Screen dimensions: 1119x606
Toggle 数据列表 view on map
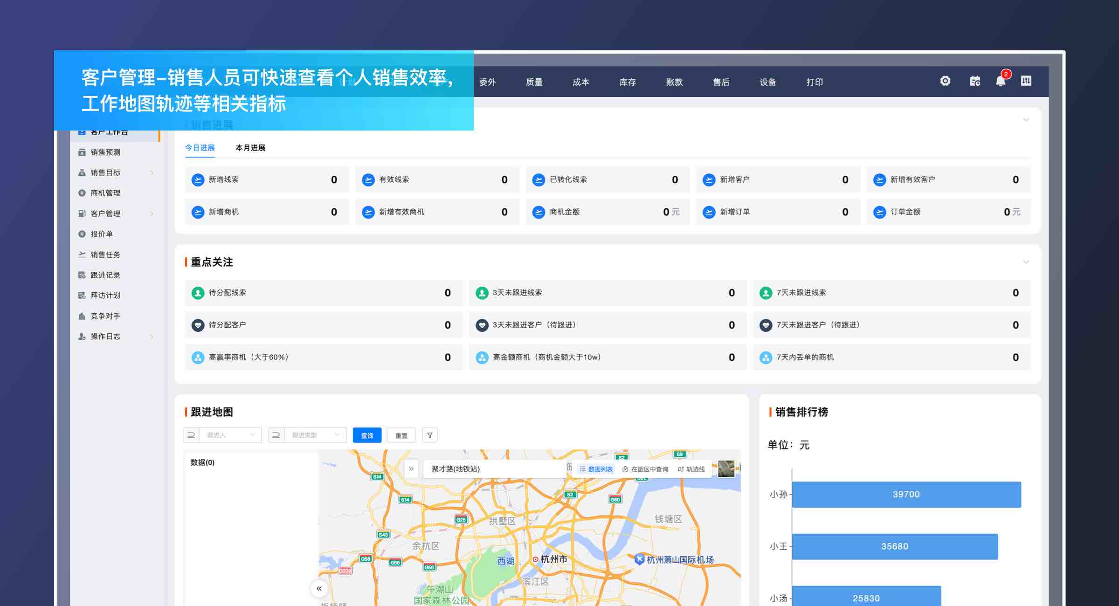(596, 469)
